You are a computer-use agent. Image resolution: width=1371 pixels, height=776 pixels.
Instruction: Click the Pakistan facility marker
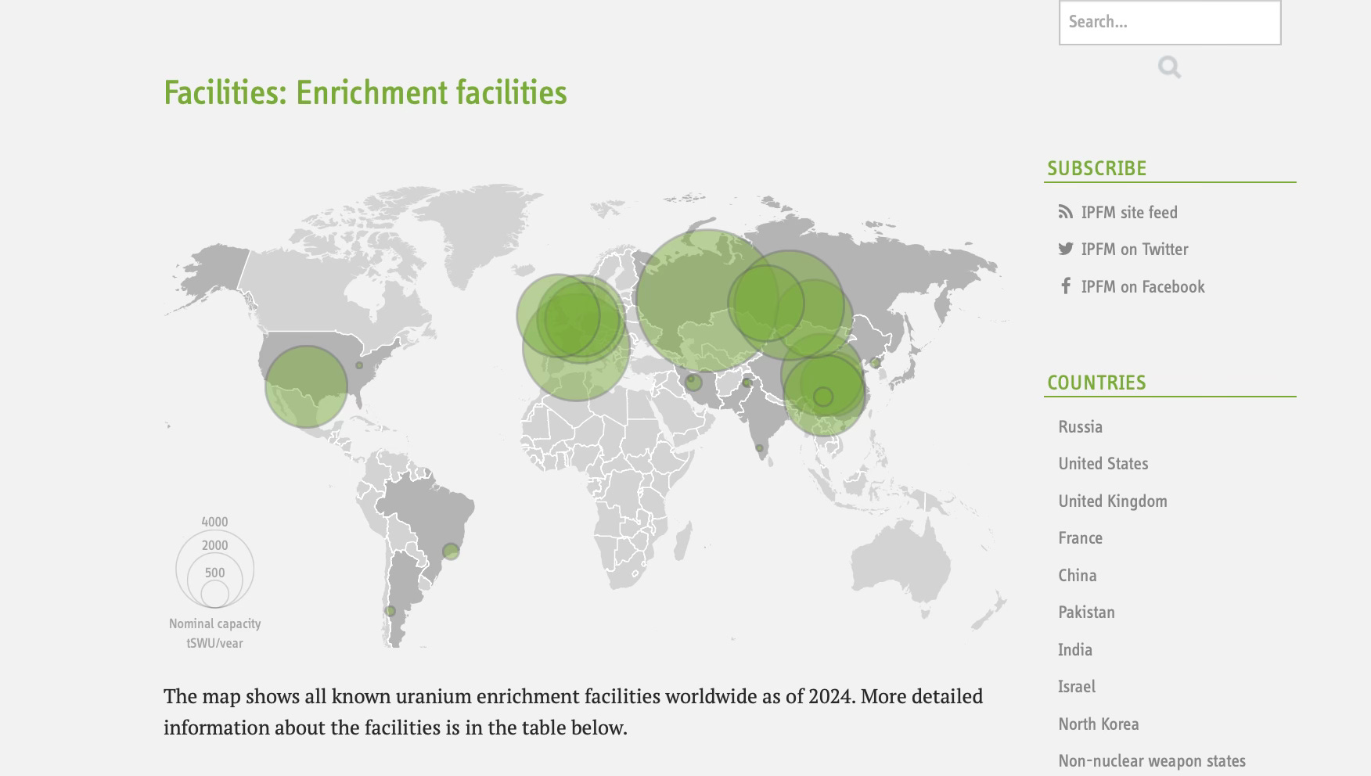click(747, 383)
